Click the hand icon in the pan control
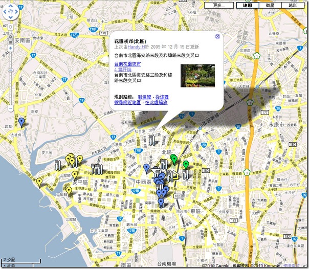 11,12
